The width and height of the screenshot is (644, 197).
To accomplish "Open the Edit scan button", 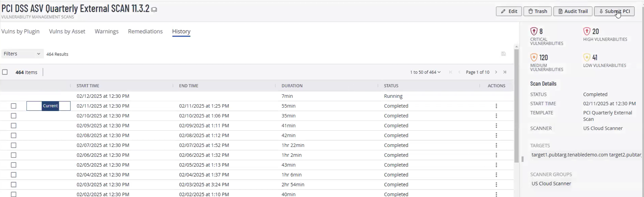I will coord(509,11).
